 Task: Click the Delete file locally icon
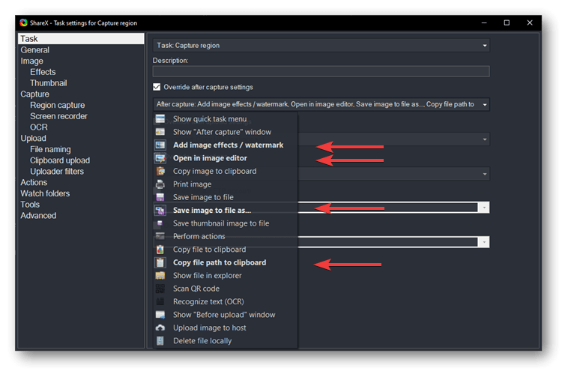click(x=160, y=341)
